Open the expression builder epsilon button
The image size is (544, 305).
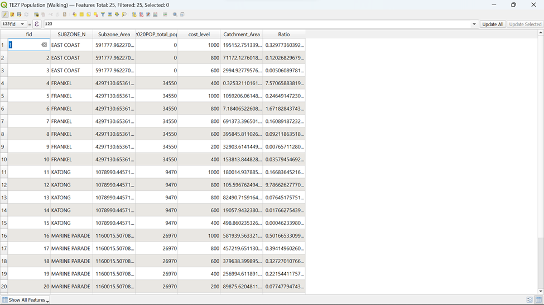click(37, 24)
